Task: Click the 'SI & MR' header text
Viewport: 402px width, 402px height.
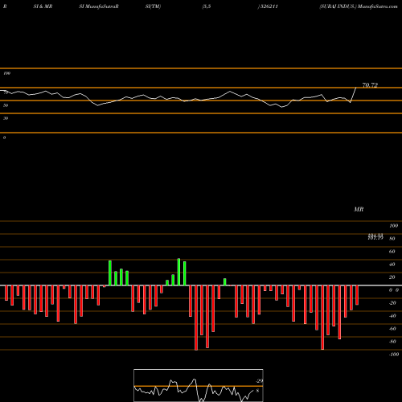Action: coord(43,6)
